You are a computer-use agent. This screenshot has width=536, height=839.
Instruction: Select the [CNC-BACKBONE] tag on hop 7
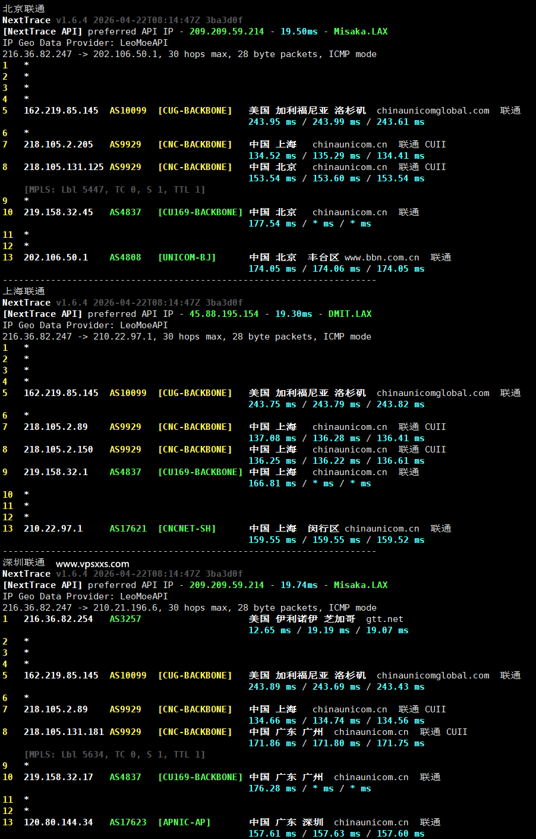point(196,144)
